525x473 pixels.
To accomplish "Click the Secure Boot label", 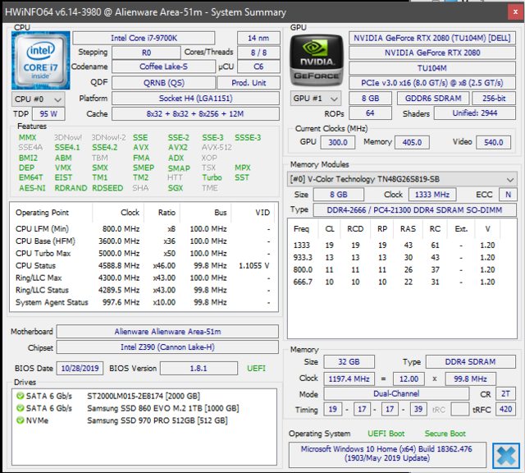I will coord(445,434).
